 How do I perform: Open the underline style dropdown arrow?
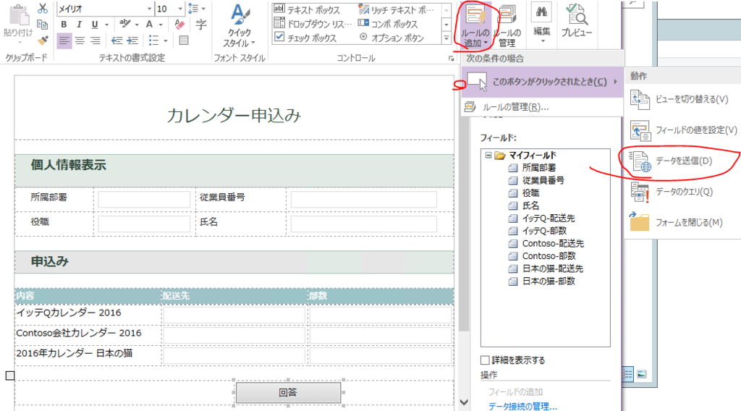pos(107,25)
